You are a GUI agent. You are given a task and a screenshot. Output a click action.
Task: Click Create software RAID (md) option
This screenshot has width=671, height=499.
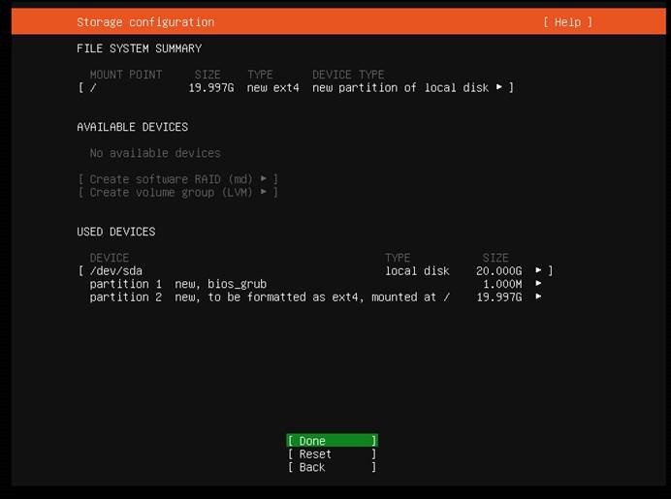point(178,179)
